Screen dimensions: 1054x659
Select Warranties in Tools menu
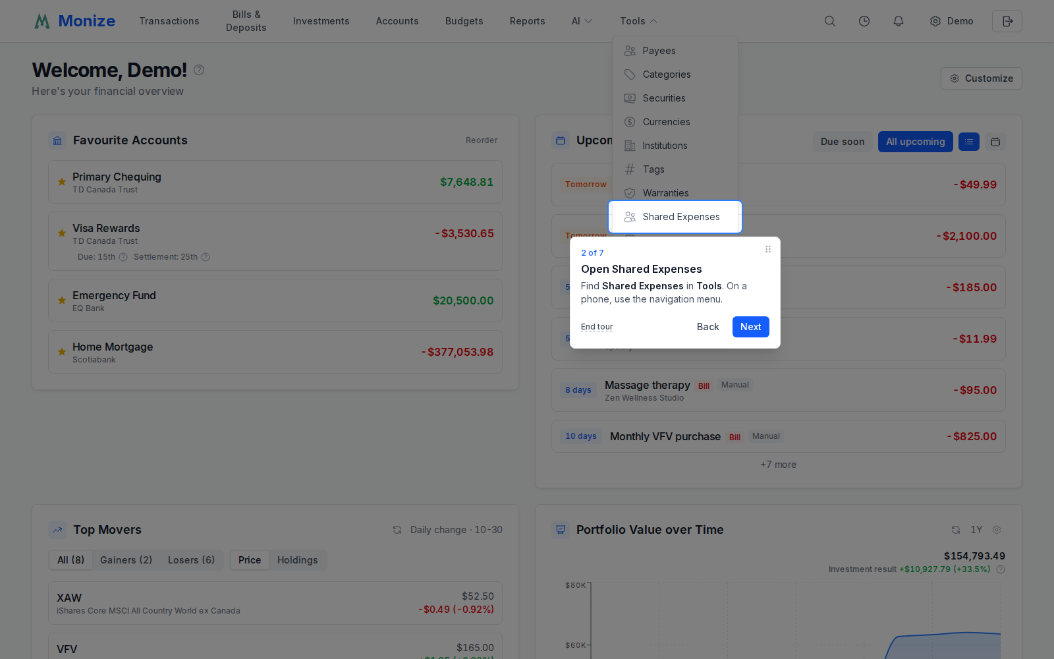(675, 193)
